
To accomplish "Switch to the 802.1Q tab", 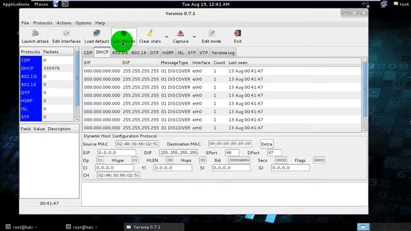I will (120, 53).
